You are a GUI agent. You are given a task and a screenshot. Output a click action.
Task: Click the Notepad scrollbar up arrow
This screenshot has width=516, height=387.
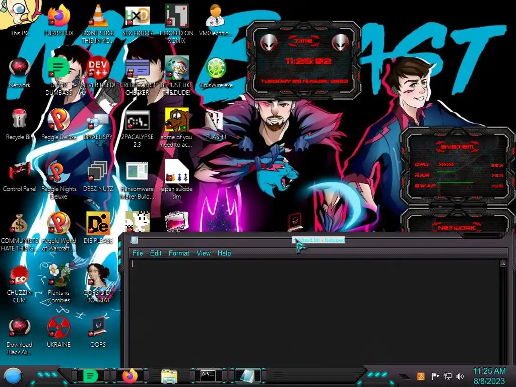tap(503, 264)
